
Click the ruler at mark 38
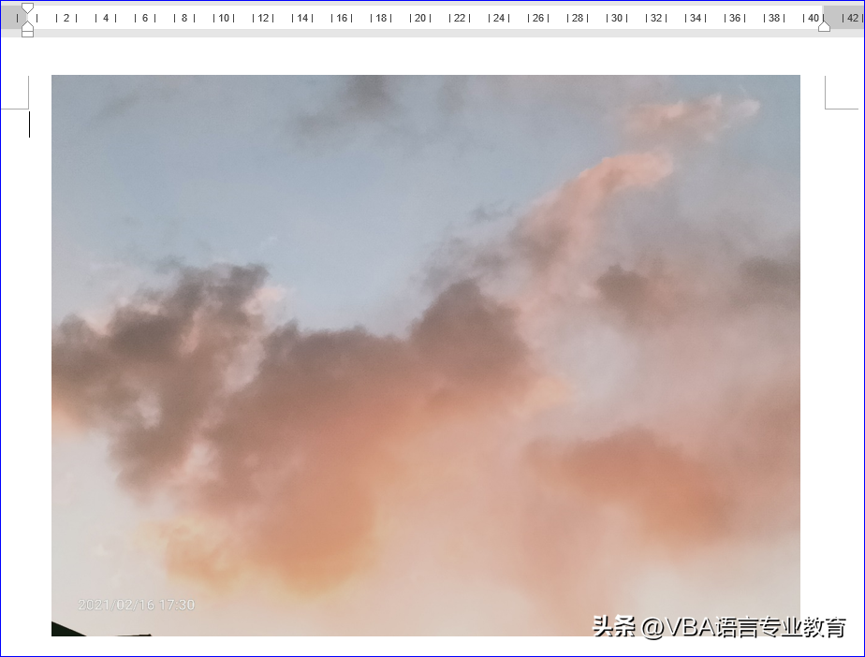click(x=774, y=18)
